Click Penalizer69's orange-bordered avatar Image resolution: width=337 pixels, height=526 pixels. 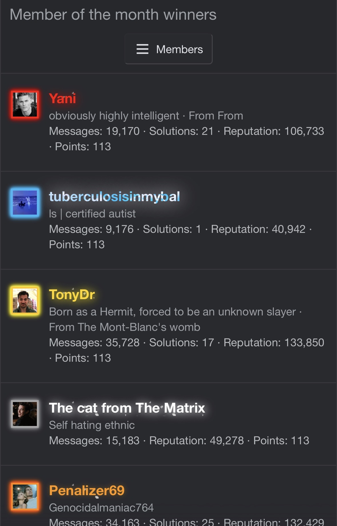pos(25,496)
